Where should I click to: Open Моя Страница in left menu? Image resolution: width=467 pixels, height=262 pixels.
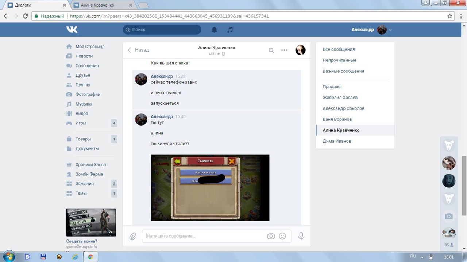(90, 47)
